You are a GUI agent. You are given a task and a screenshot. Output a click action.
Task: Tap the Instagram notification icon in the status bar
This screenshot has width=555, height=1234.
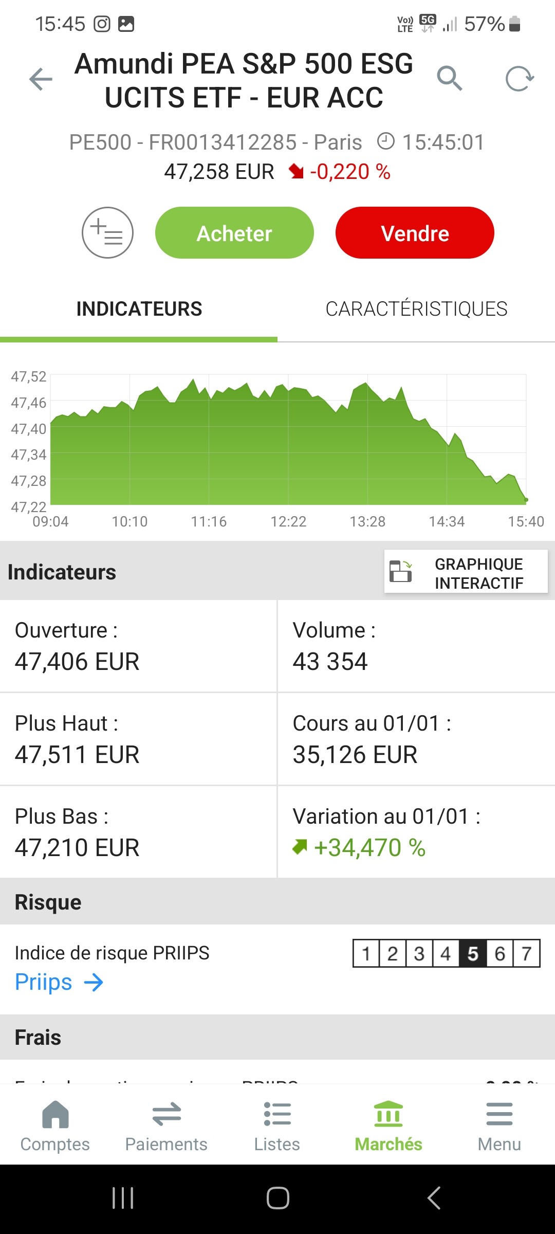coord(102,24)
